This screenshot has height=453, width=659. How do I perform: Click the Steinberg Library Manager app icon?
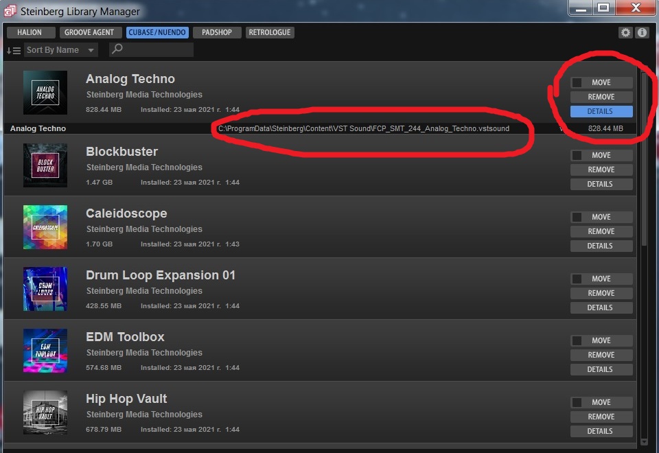point(10,11)
